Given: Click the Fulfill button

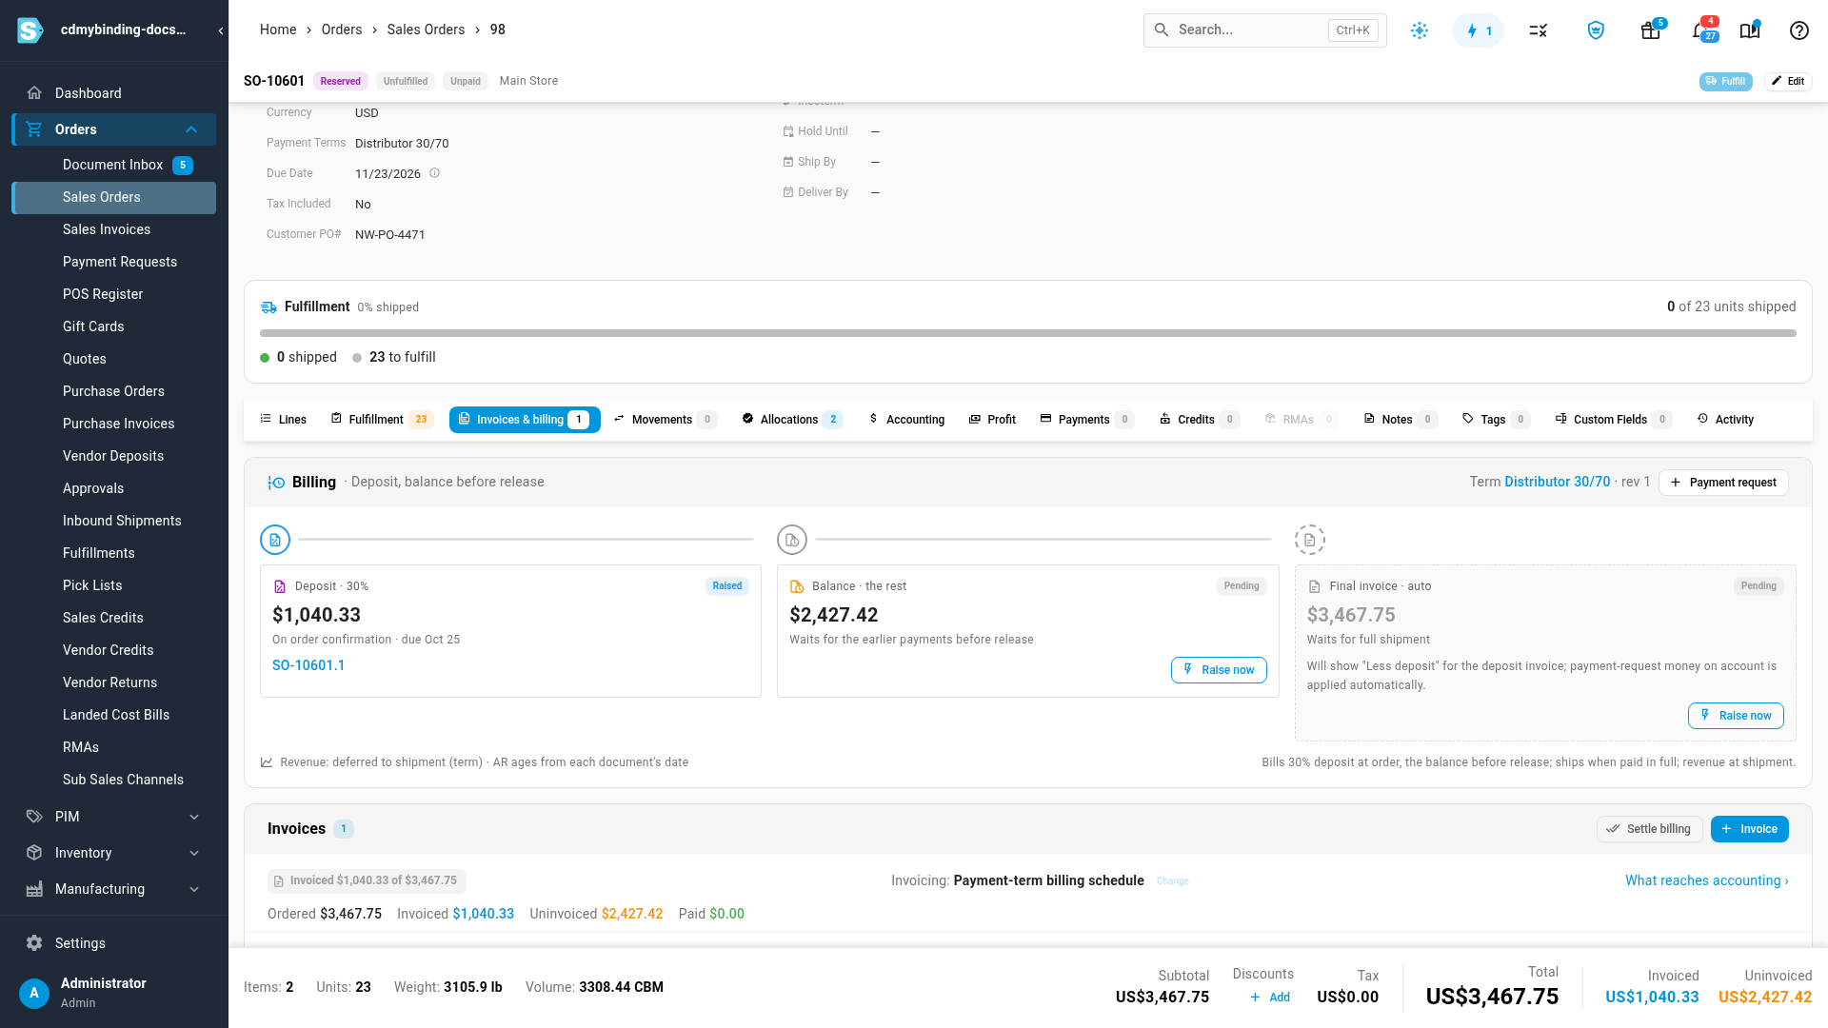Looking at the screenshot, I should click(1725, 81).
